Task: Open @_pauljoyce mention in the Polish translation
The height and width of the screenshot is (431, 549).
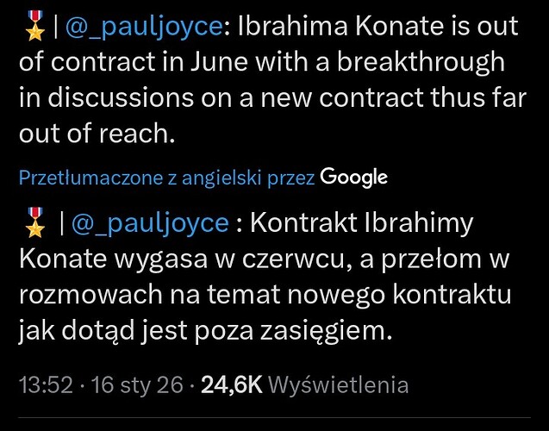Action: click(x=150, y=222)
